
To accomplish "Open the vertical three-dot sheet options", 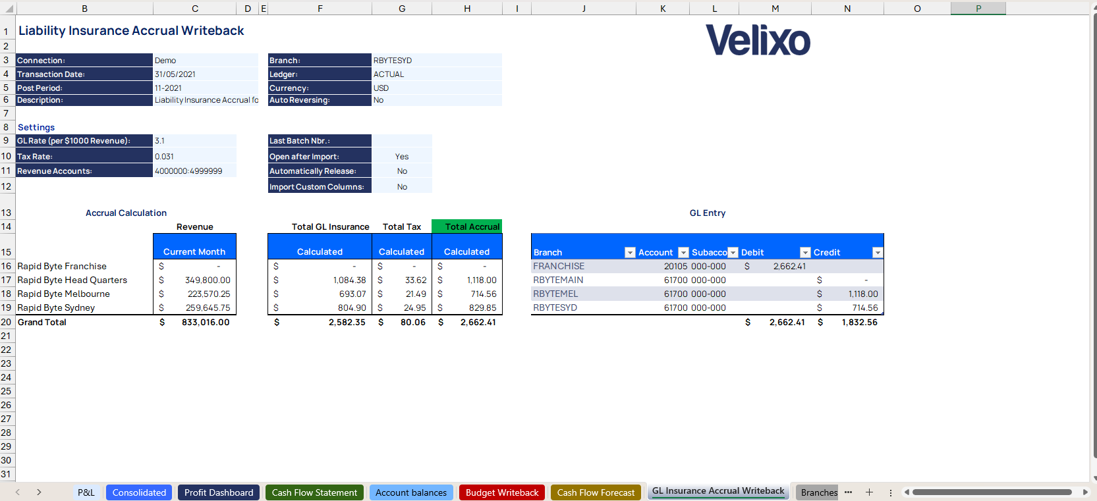I will [x=890, y=492].
